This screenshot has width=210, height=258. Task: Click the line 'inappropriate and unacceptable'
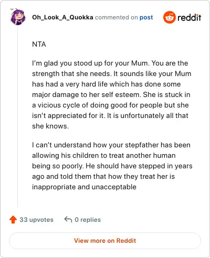[84, 187]
